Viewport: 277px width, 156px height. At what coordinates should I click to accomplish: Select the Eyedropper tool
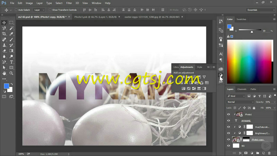click(11, 34)
